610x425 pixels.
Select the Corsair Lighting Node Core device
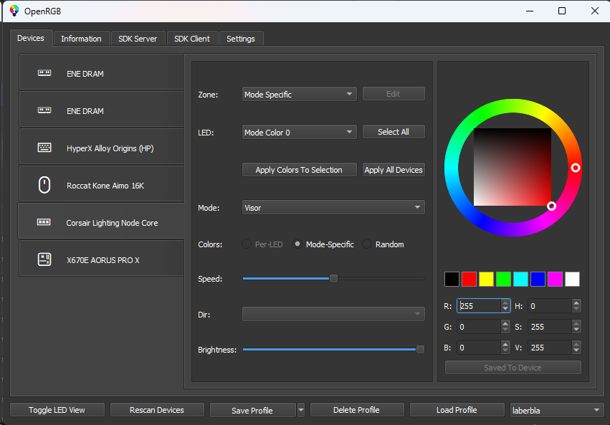[102, 222]
